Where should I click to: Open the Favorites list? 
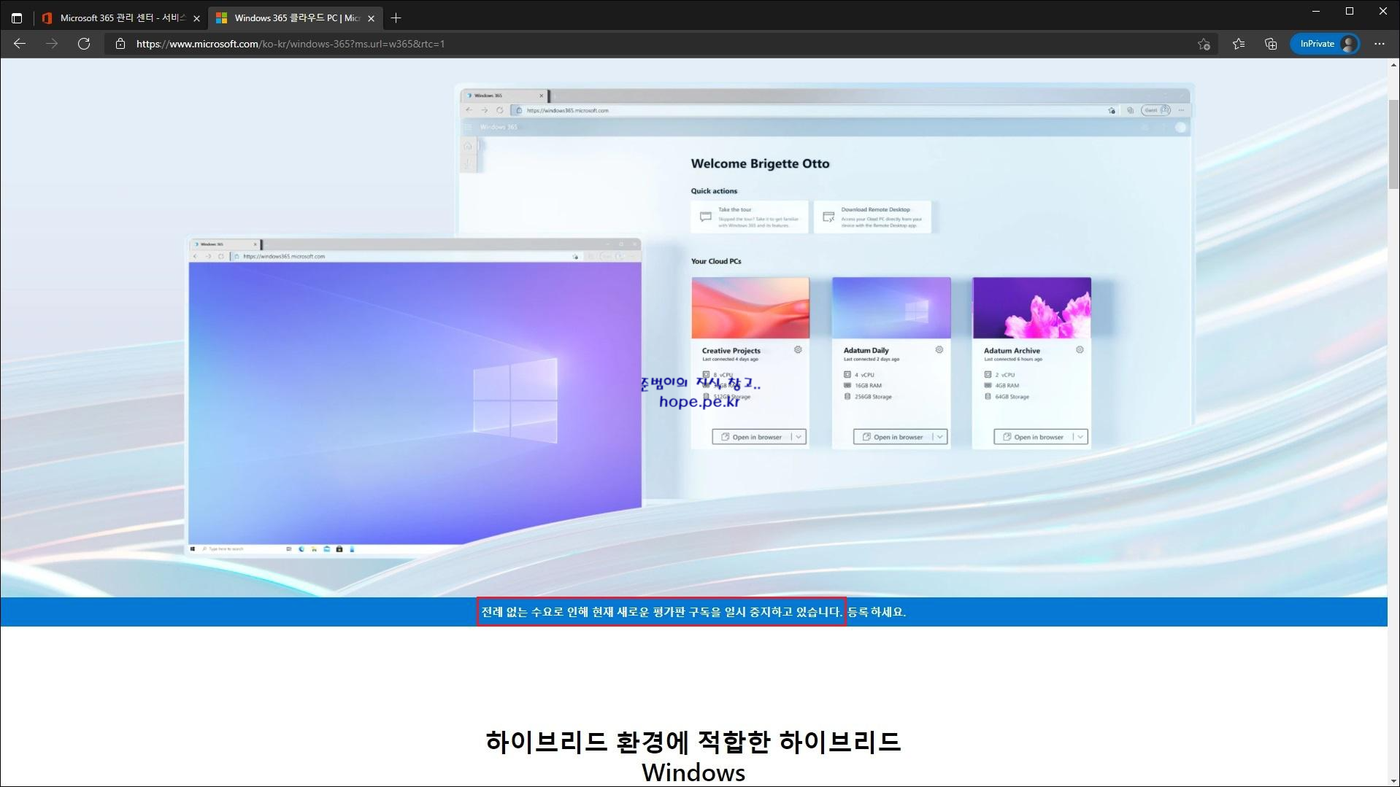[1239, 44]
